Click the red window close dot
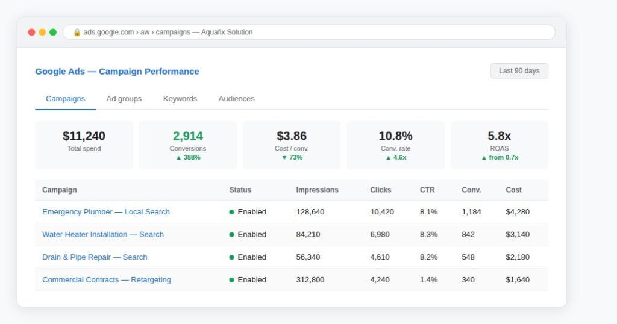This screenshot has width=617, height=324. point(31,33)
